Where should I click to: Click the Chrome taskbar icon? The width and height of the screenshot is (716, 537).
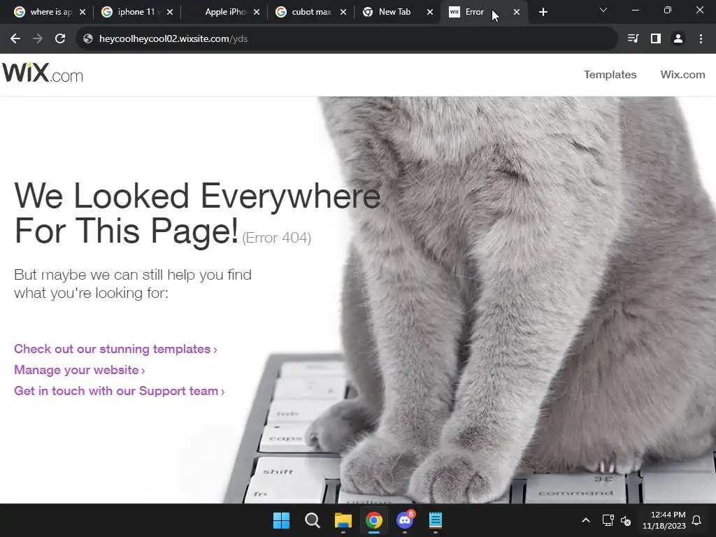(x=374, y=520)
